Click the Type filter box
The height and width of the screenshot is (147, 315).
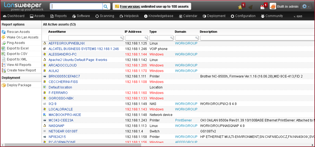161,38
